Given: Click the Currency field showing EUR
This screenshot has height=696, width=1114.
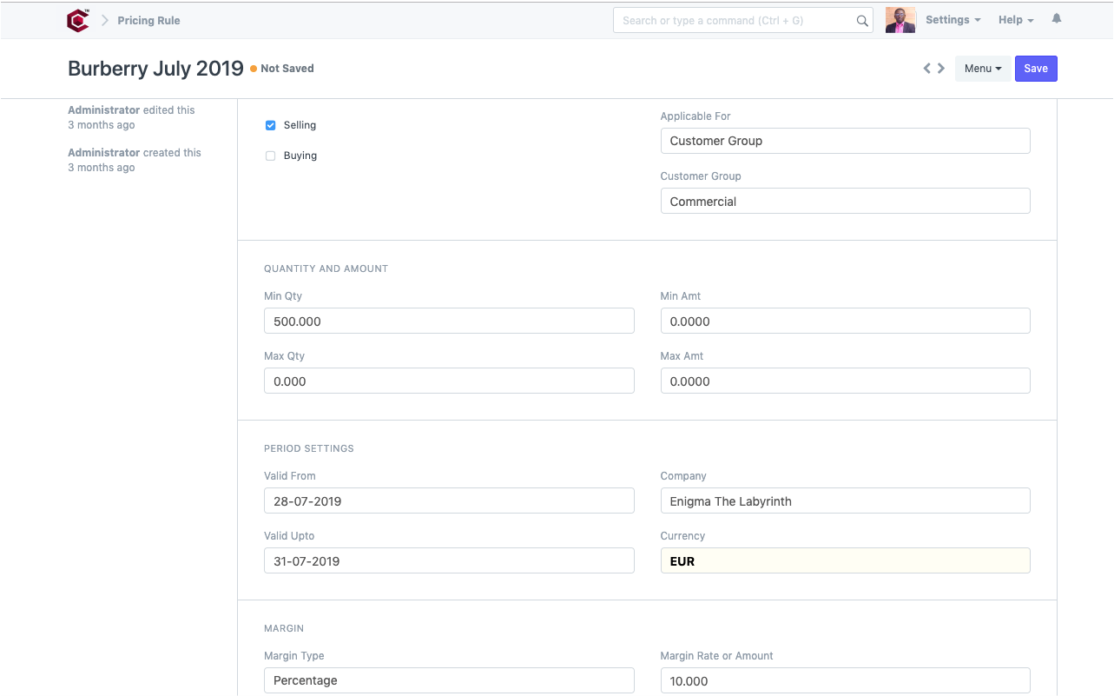Looking at the screenshot, I should point(845,561).
